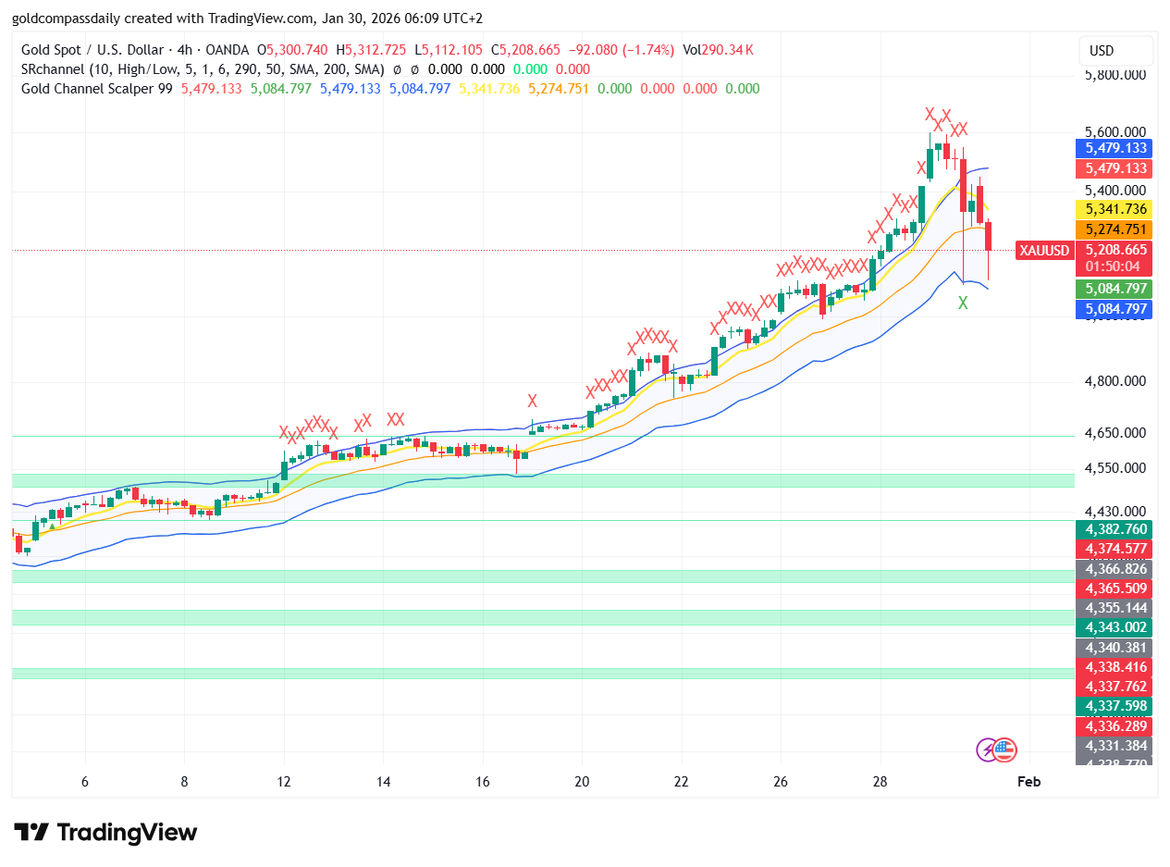
Task: Click the green 5,084.797 price label
Action: [x=1113, y=289]
